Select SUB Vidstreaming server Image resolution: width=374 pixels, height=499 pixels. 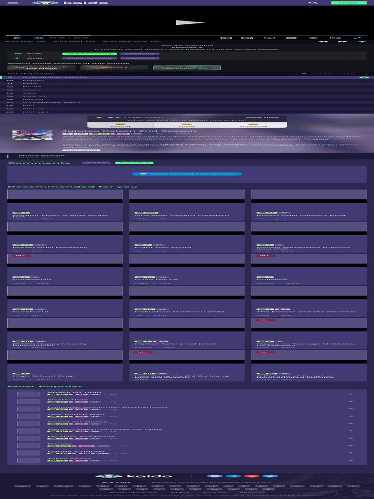click(90, 54)
